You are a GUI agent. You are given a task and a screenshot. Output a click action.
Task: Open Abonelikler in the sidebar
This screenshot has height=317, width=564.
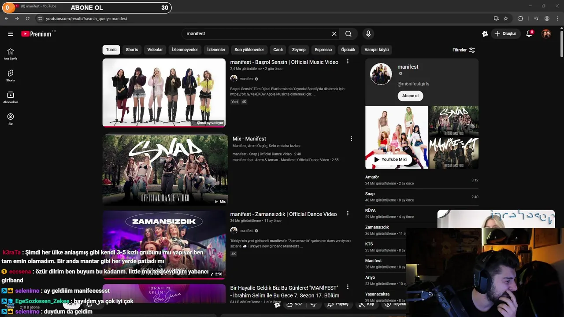click(11, 97)
